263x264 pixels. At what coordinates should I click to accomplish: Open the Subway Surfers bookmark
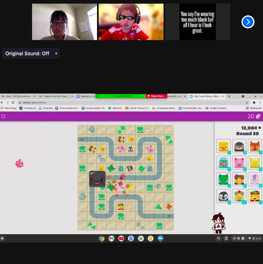[93, 108]
